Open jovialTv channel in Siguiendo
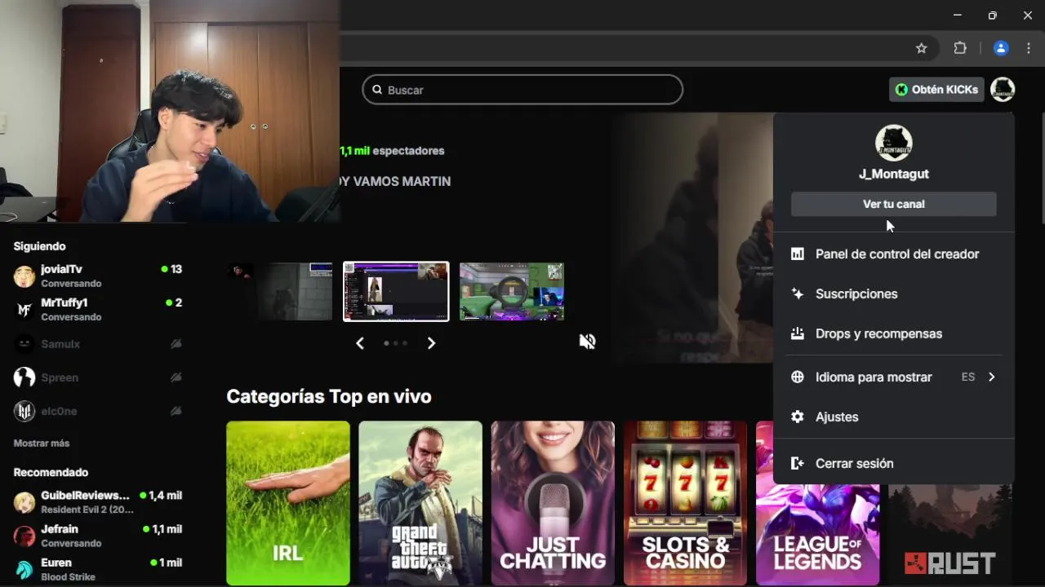The height and width of the screenshot is (587, 1045). (98, 276)
